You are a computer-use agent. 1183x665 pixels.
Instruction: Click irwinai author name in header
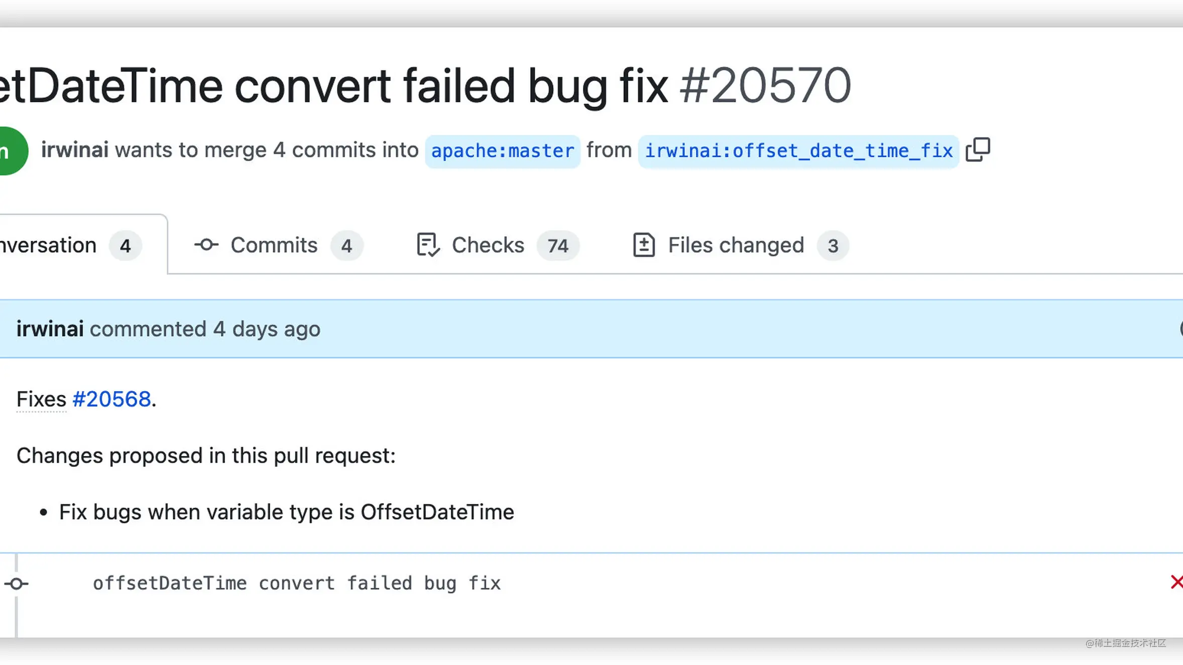click(x=75, y=150)
